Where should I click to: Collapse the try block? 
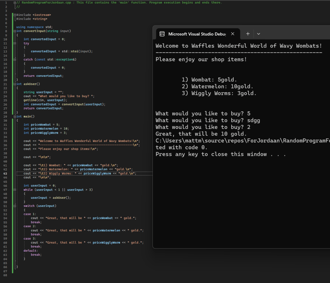15,43
